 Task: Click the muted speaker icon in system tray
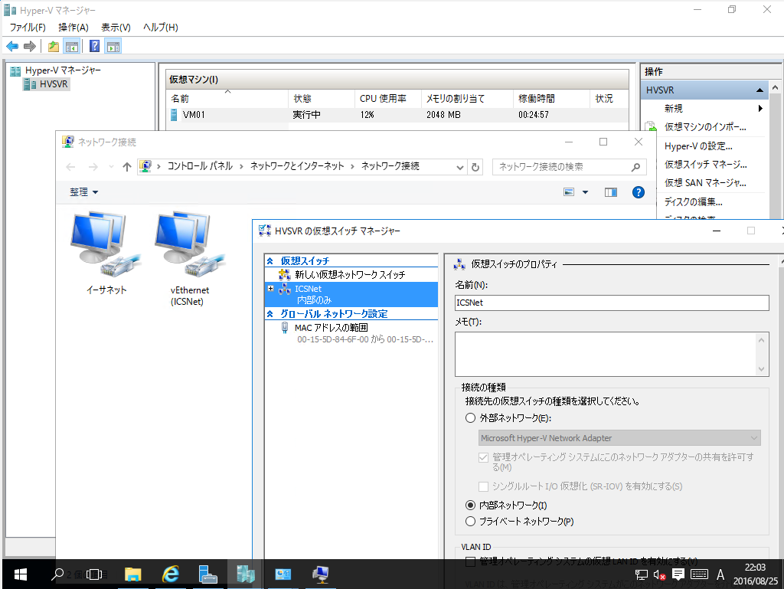659,575
